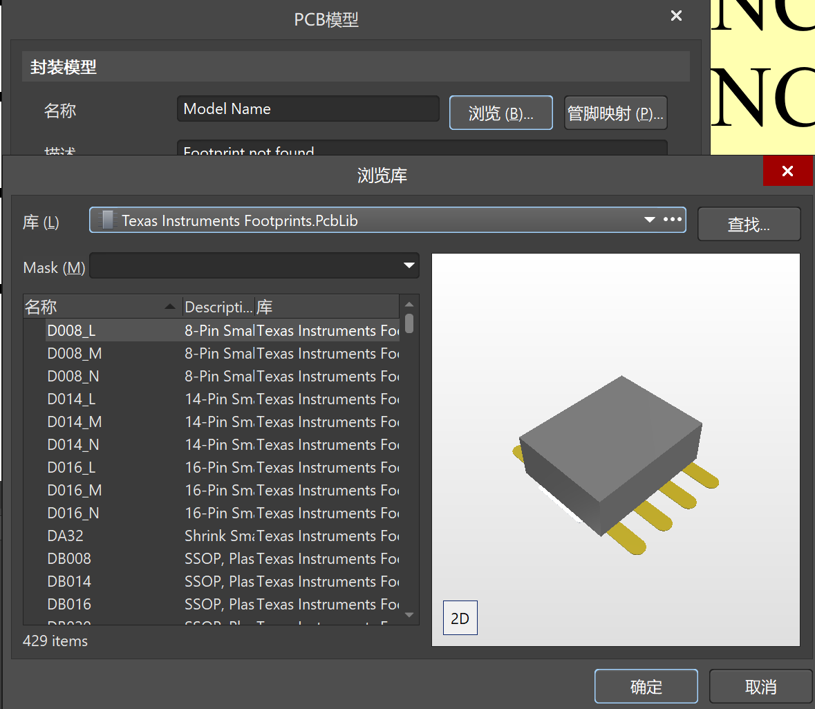Click the library ellipsis browse icon
This screenshot has height=709, width=815.
673,220
